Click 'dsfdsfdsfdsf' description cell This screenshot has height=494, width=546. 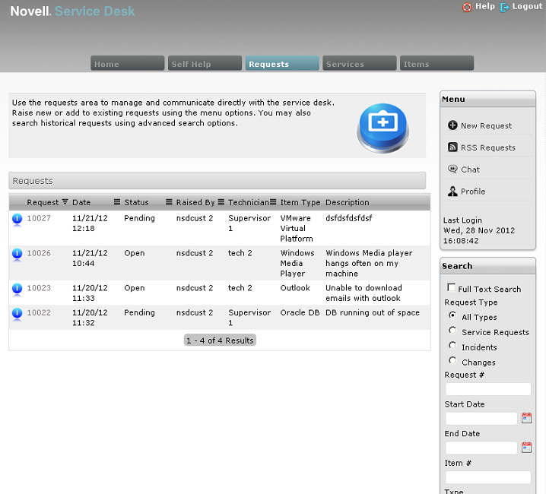pos(348,218)
